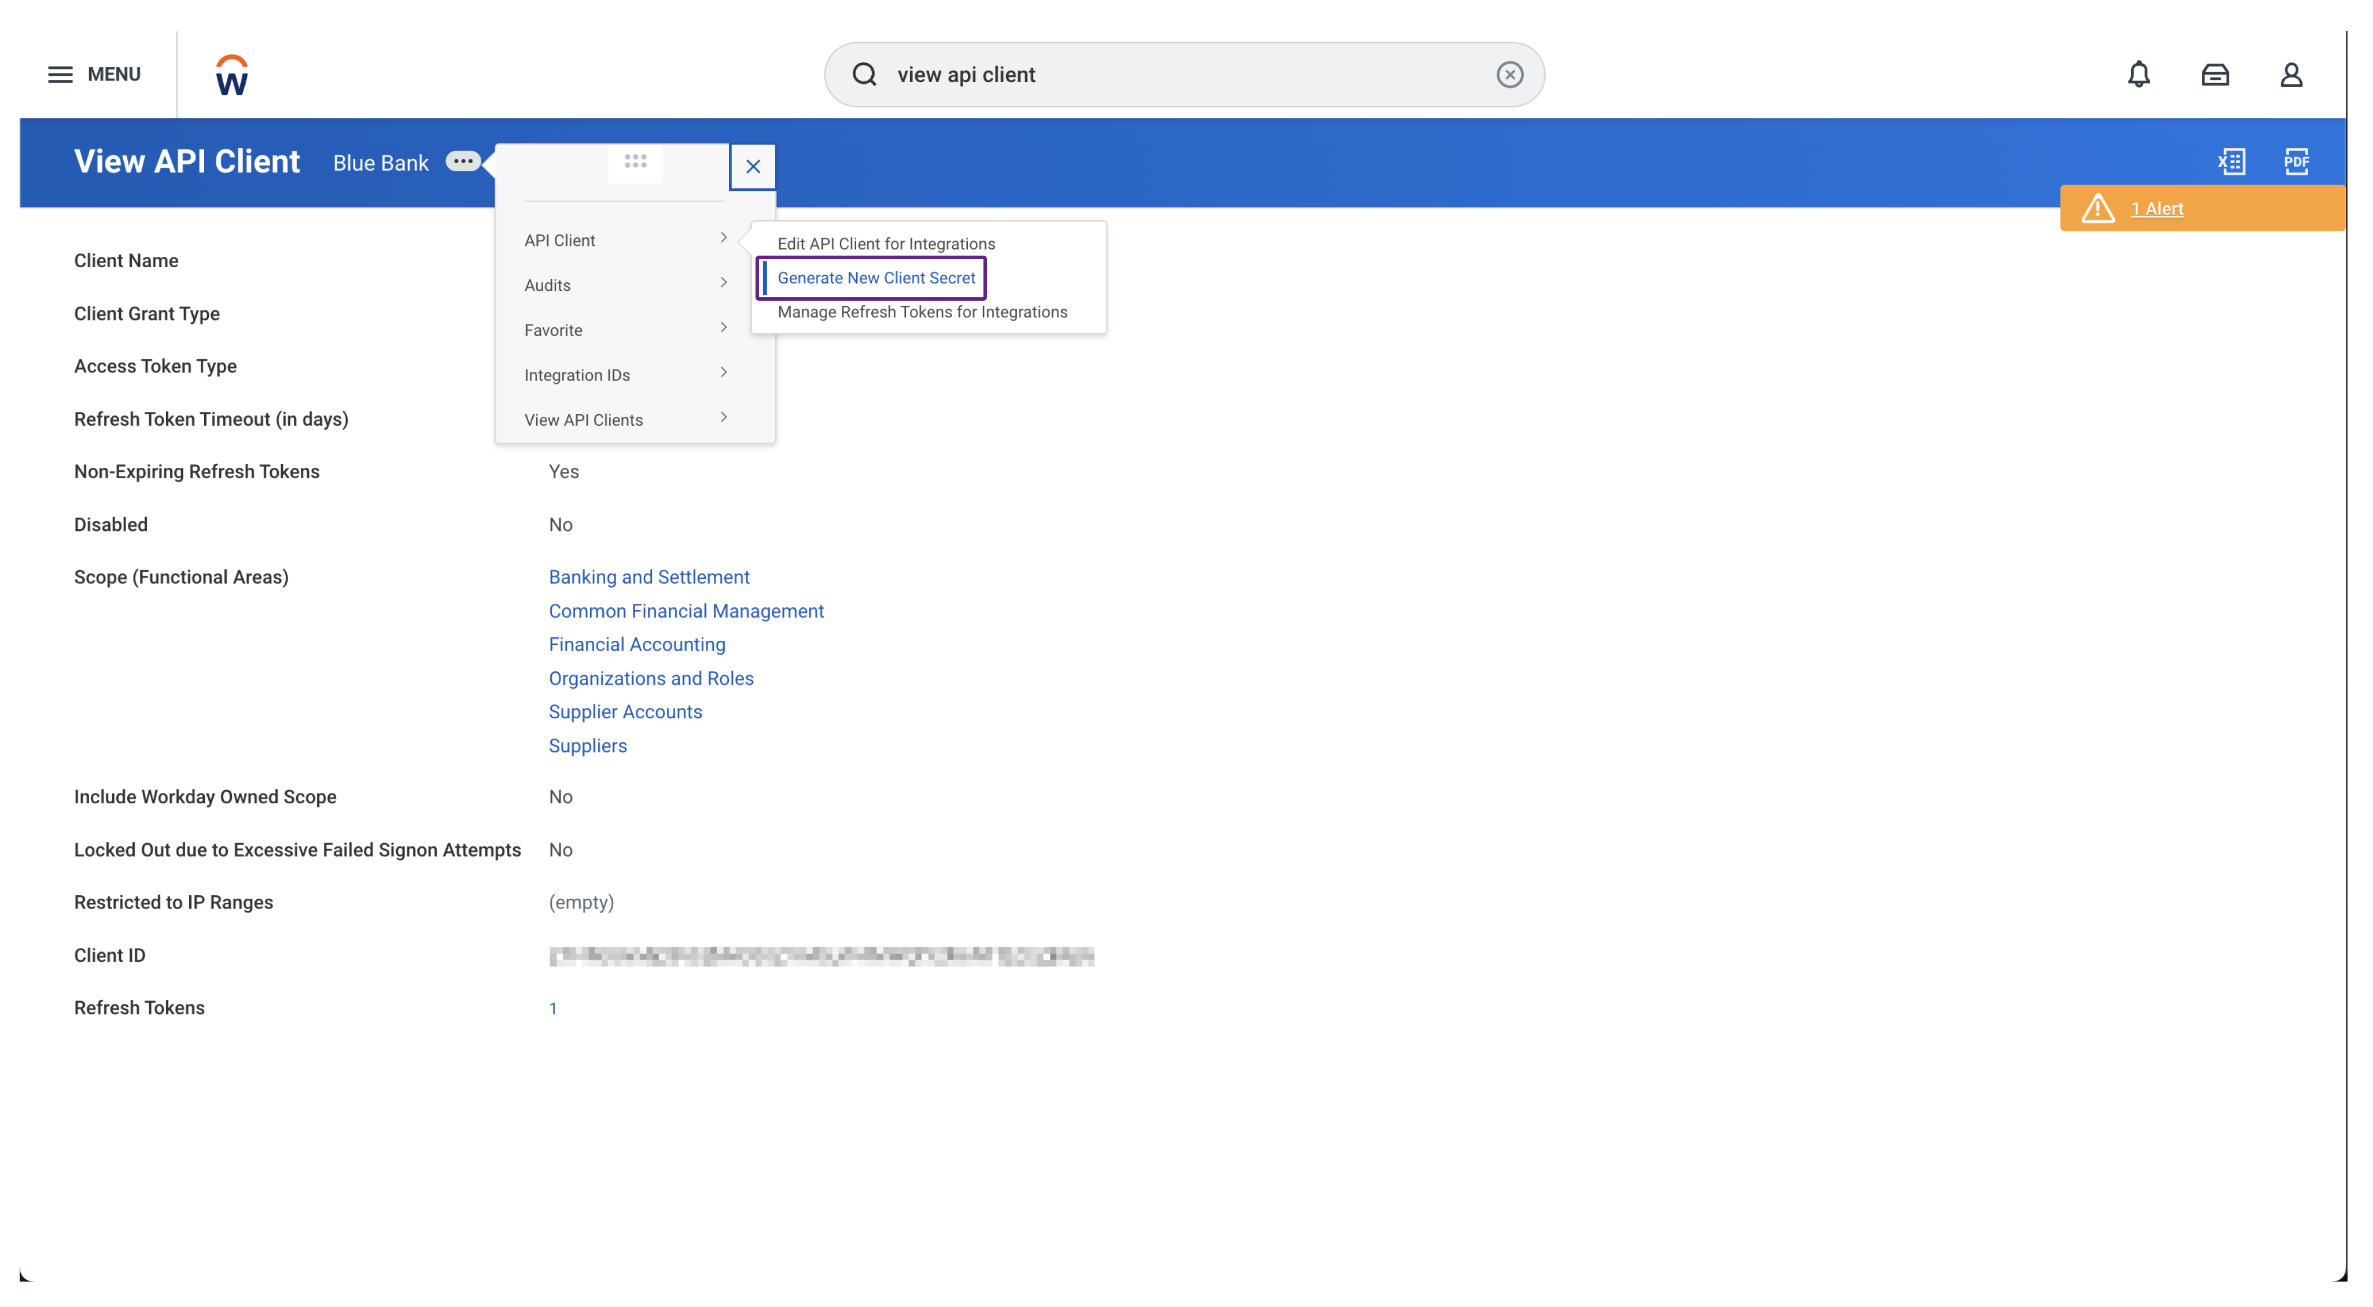Clear the search bar text
Image resolution: width=2373 pixels, height=1307 pixels.
[x=1509, y=73]
